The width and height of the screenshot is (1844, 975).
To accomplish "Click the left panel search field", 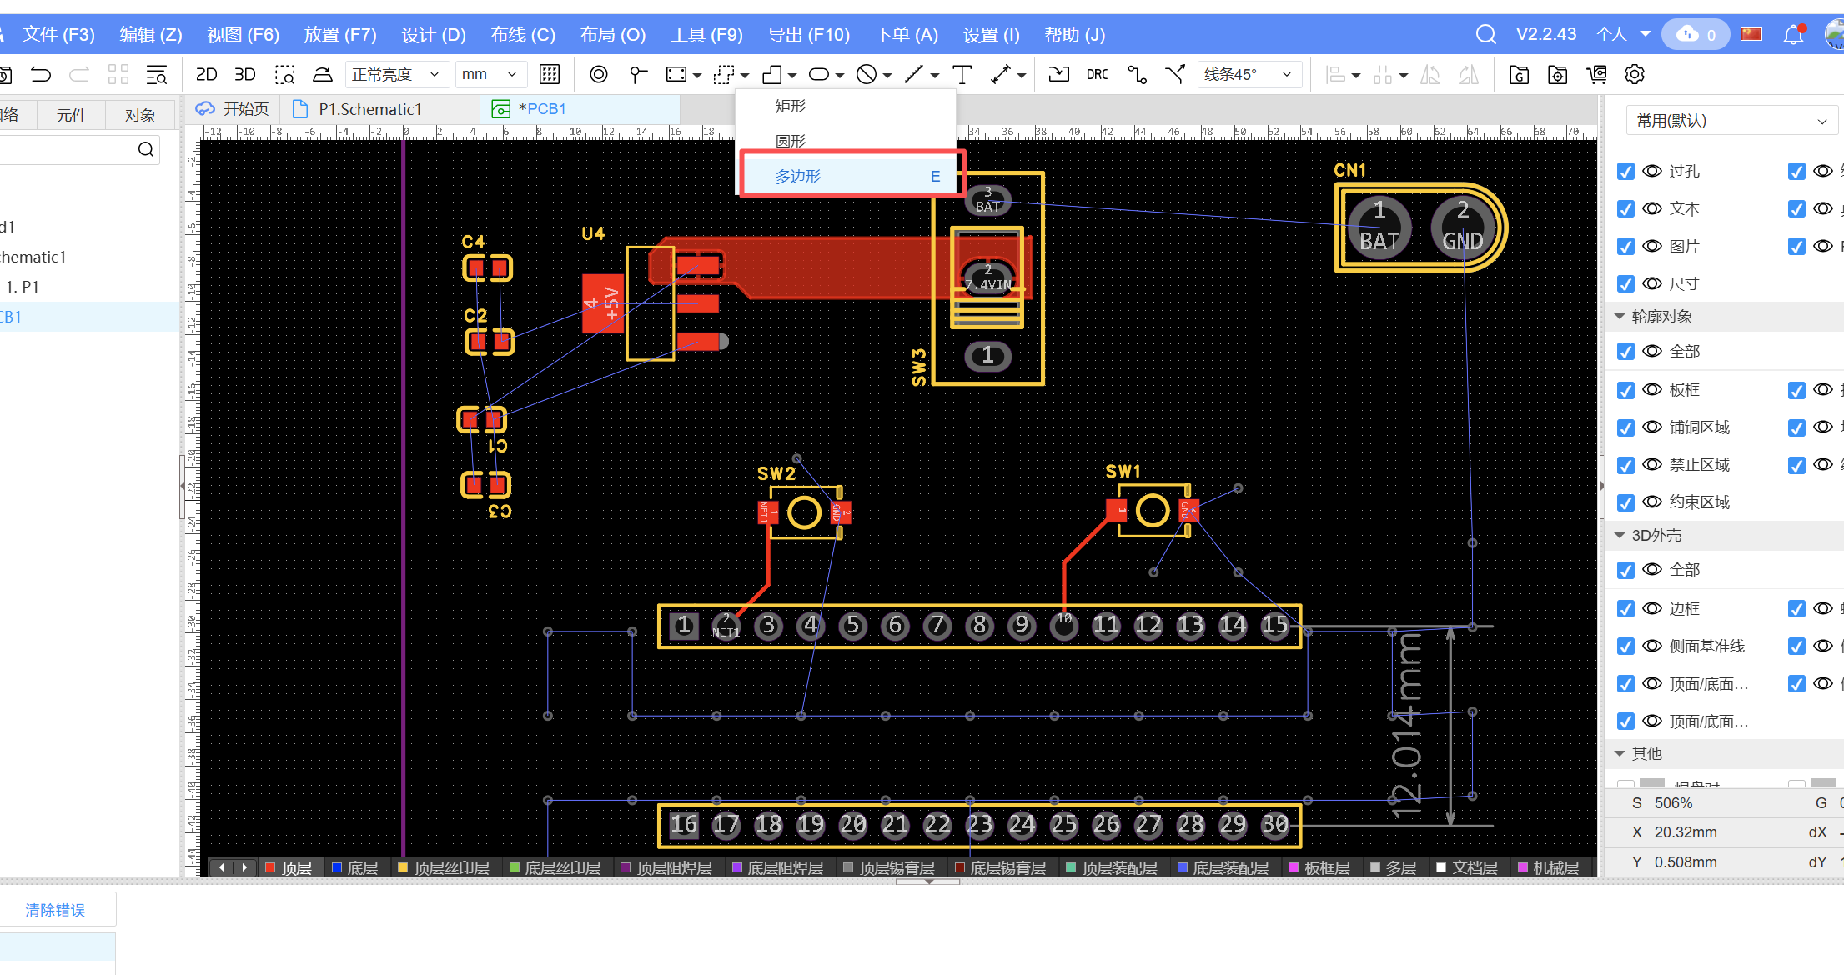I will click(67, 149).
